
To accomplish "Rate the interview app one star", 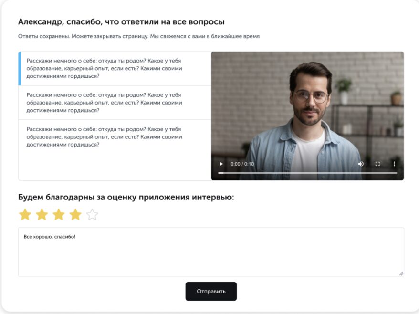I will tap(25, 215).
